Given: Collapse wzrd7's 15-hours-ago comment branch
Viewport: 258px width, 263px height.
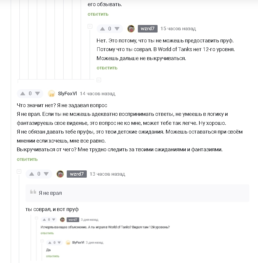Looking at the screenshot, I should [90, 26].
